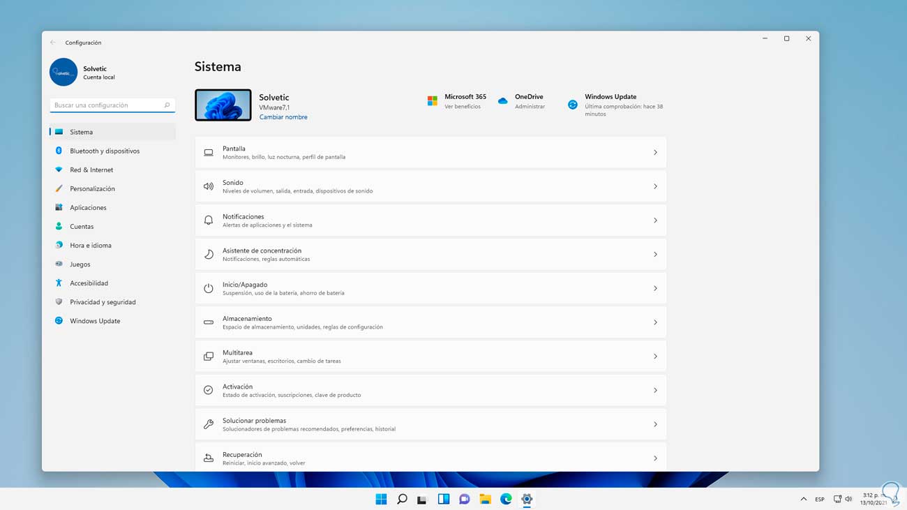Click Administrar under OneDrive

click(530, 107)
